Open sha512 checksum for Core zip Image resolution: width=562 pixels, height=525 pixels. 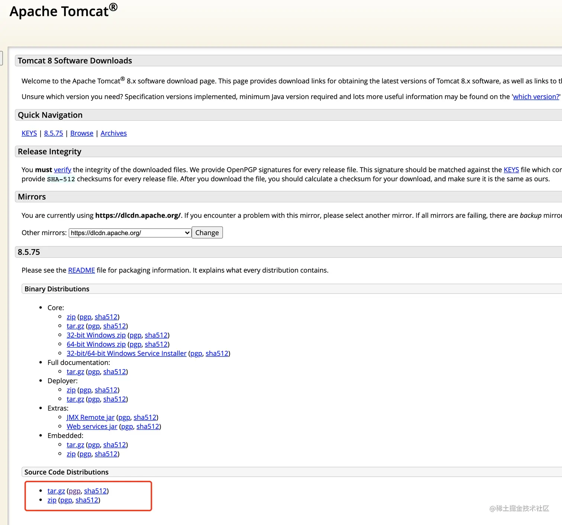tap(106, 317)
